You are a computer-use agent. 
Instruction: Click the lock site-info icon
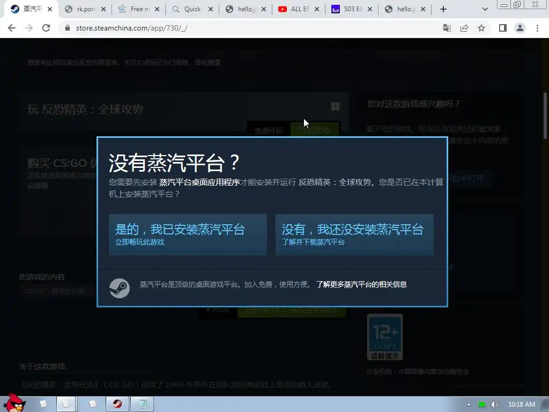(x=68, y=28)
